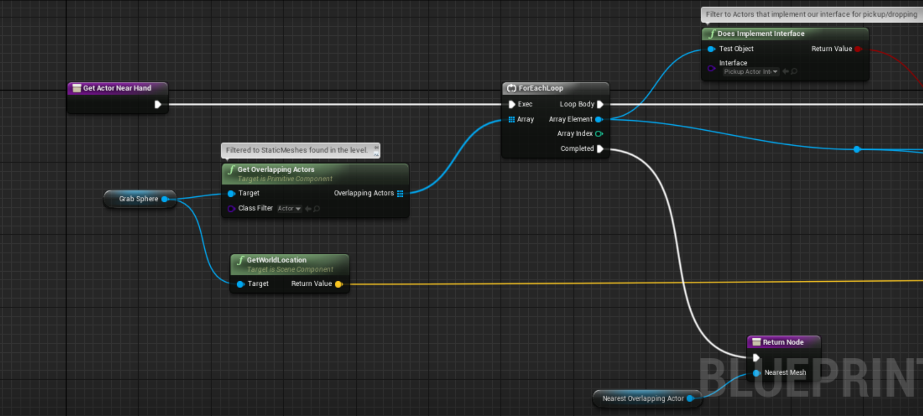
Task: Click the Grab Sphere variable output pin
Action: coord(164,199)
